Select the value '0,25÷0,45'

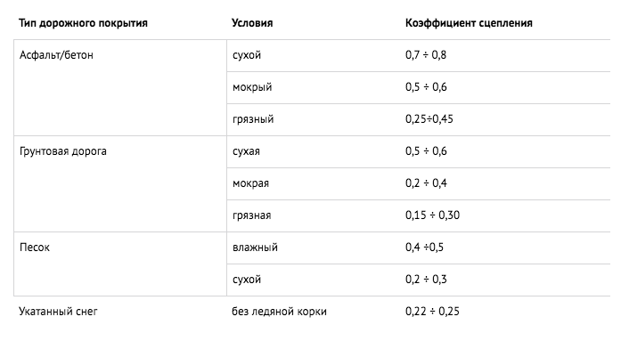(x=429, y=119)
